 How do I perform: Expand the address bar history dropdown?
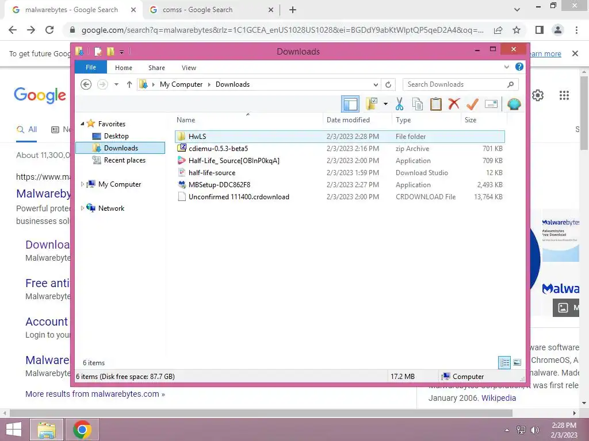click(376, 85)
